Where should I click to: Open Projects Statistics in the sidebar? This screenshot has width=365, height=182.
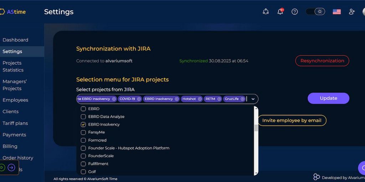click(13, 66)
